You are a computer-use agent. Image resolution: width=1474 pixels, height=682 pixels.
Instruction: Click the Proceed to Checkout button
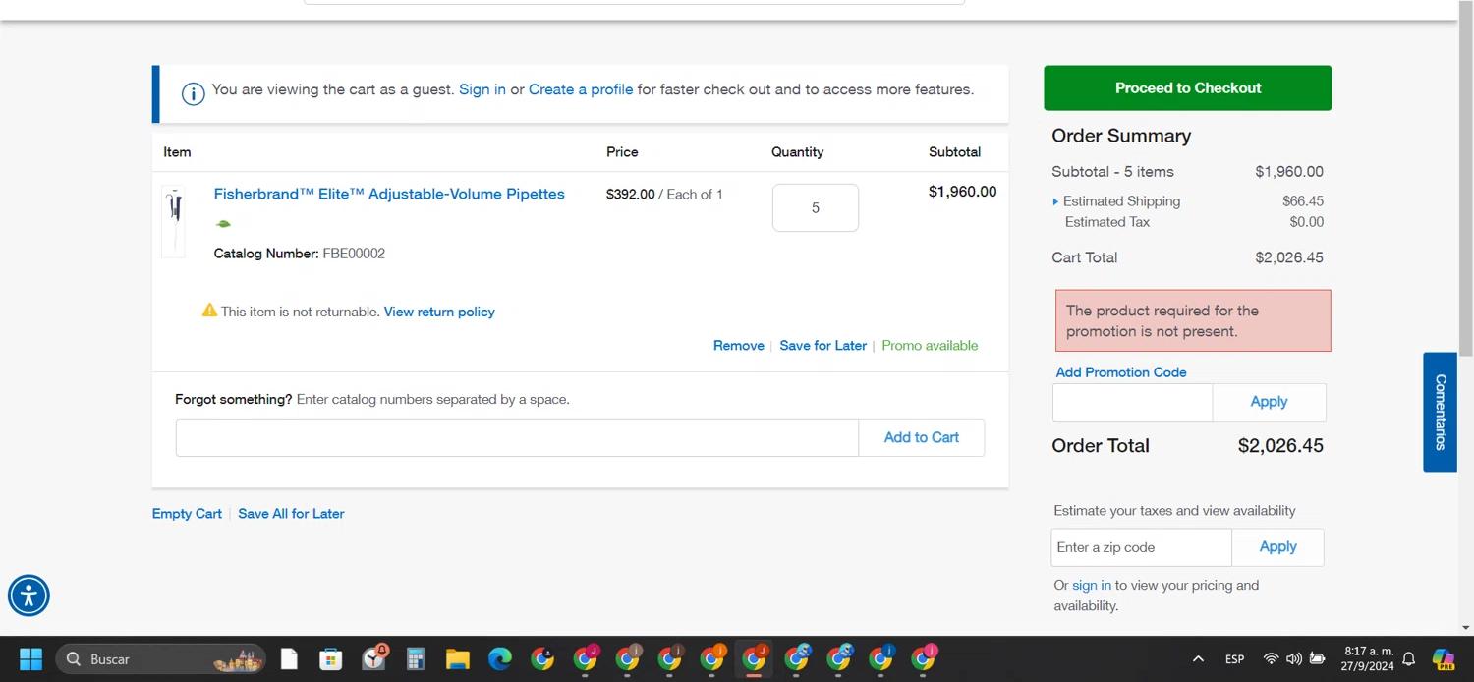click(x=1187, y=88)
